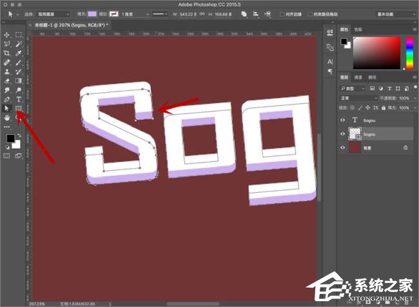This screenshot has width=419, height=307.
Task: Select the Sogou shape layer thumbnail
Action: pyautogui.click(x=355, y=134)
